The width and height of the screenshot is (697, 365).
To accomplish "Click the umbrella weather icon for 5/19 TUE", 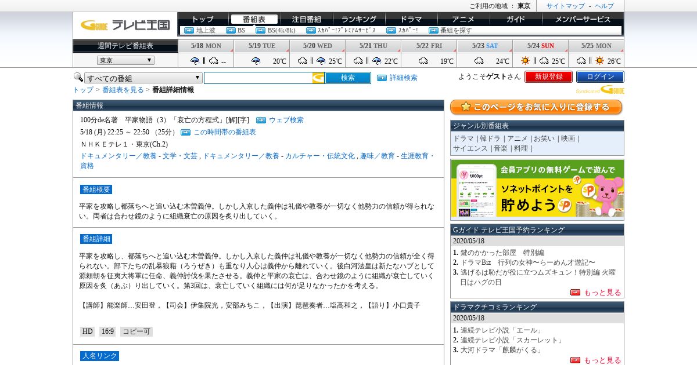I will (x=256, y=61).
